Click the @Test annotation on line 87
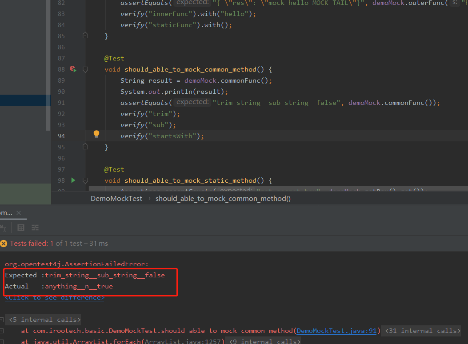Screen dimensions: 468x344 114,58
